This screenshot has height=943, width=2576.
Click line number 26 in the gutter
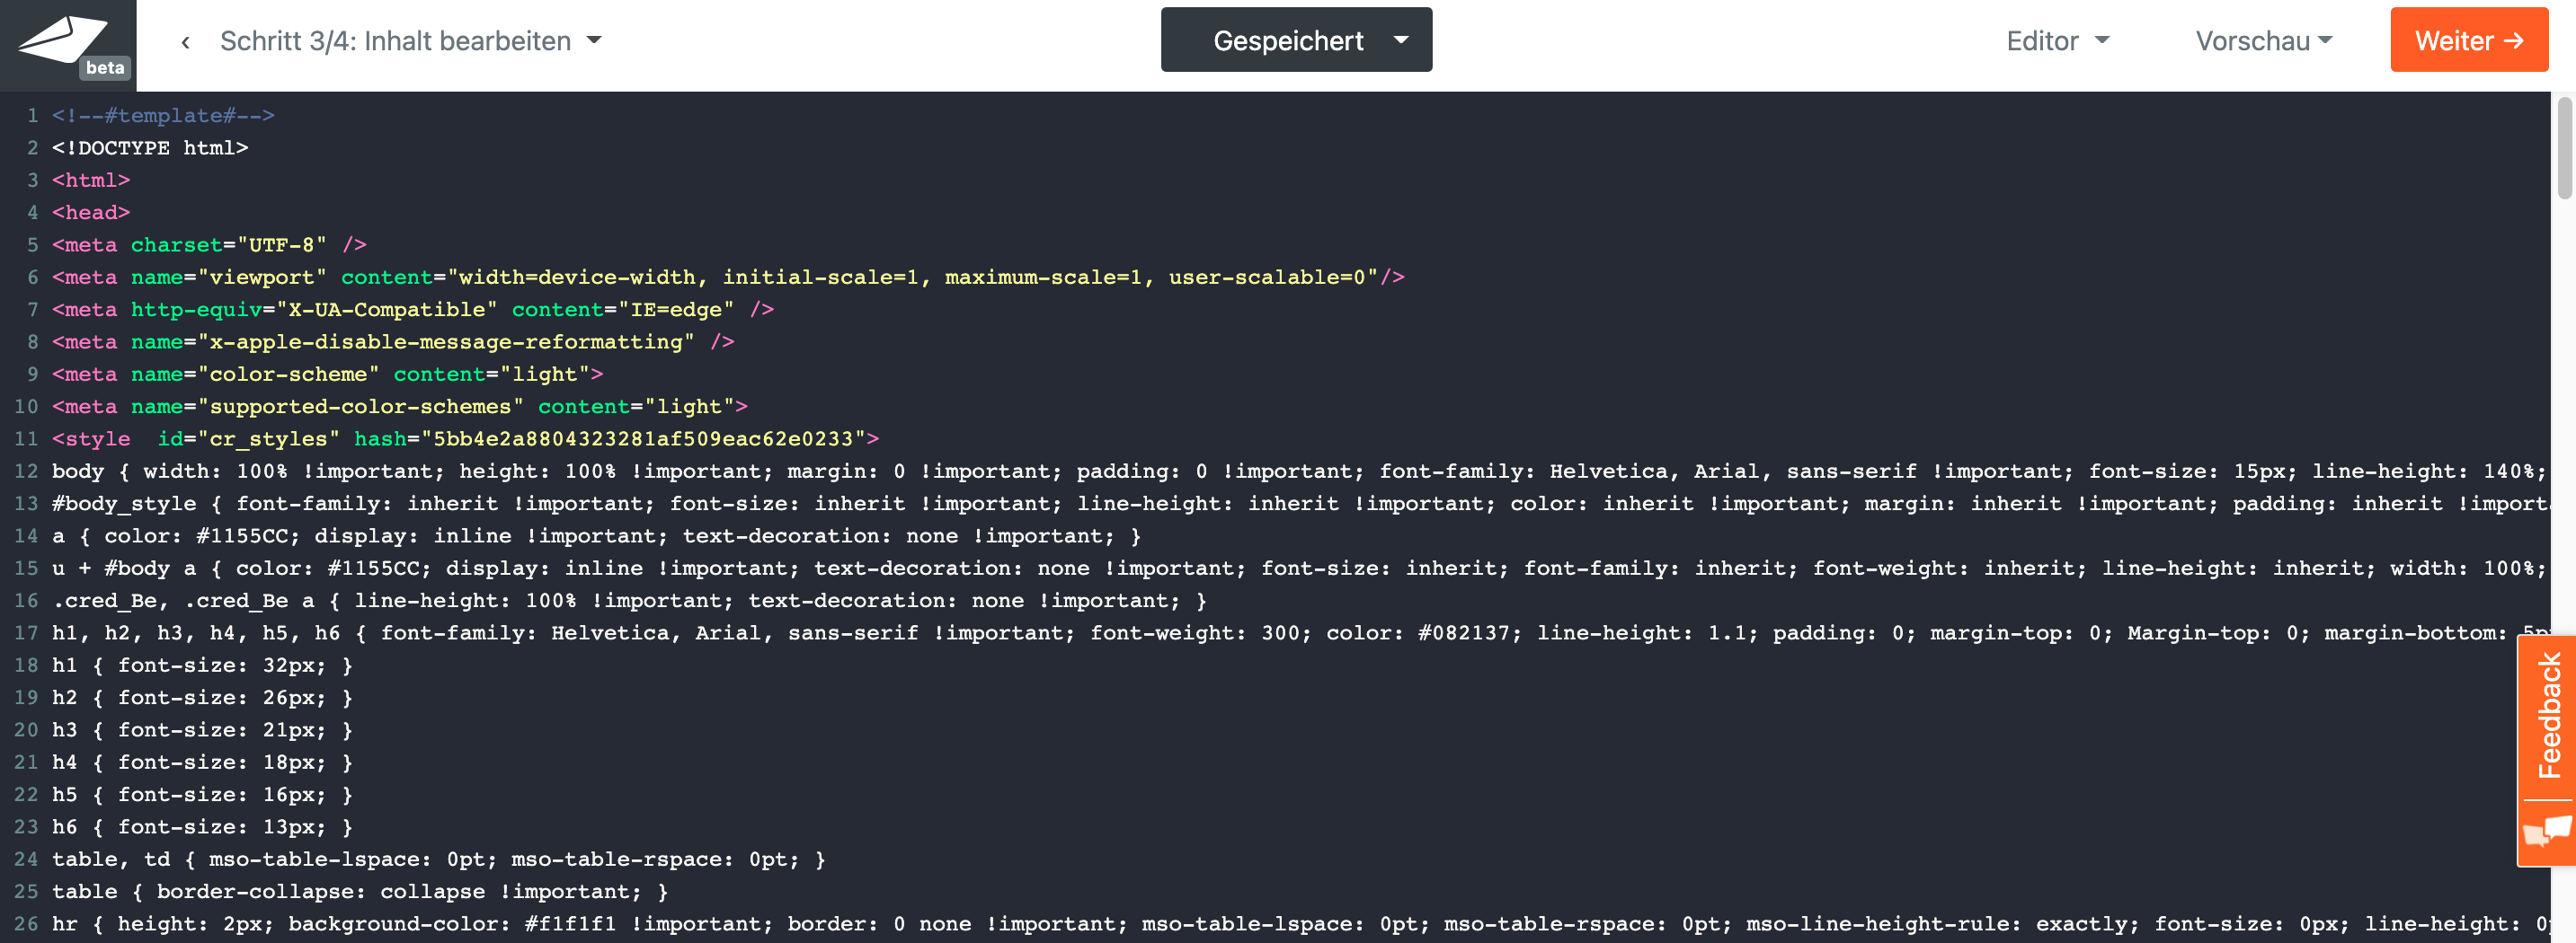pyautogui.click(x=26, y=924)
